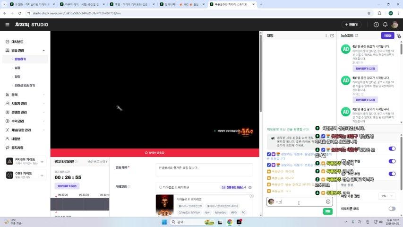This screenshot has height=227, width=403.
Task: Click 10분 미루기 in the first ad notice
Action: coord(365,69)
